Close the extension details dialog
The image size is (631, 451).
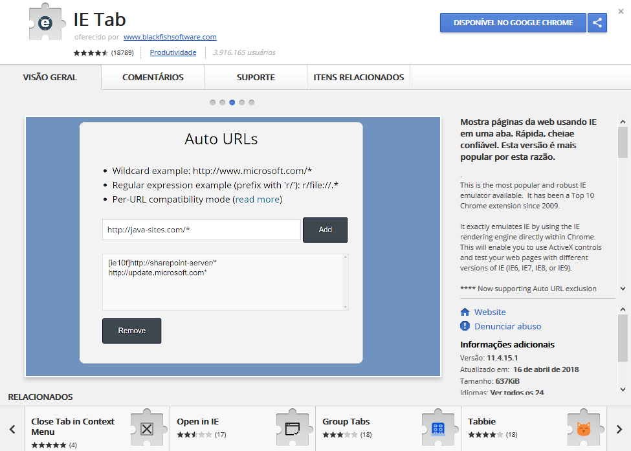coord(621,11)
